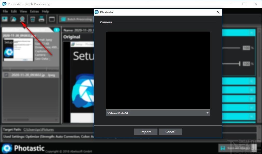The height and width of the screenshot is (154, 262).
Task: Toggle the checkbox for the 2020-11-20_093832 list row
Action: (6, 75)
